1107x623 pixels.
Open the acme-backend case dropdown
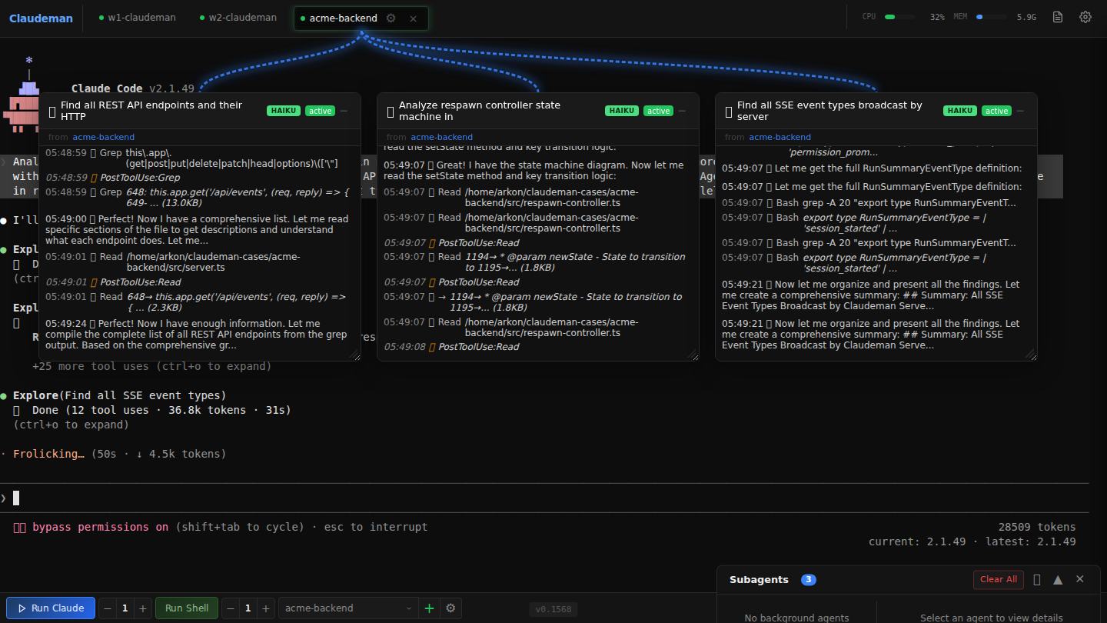[x=348, y=608]
